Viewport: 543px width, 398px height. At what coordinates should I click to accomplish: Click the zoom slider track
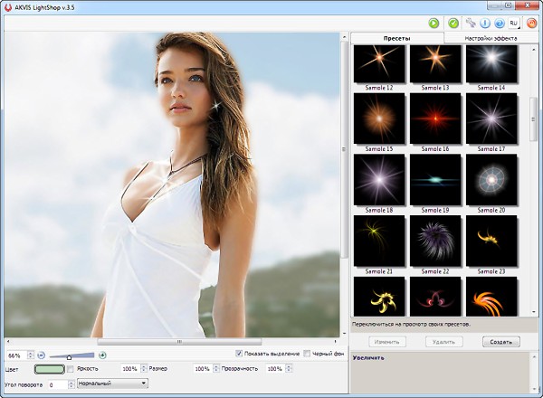(71, 355)
